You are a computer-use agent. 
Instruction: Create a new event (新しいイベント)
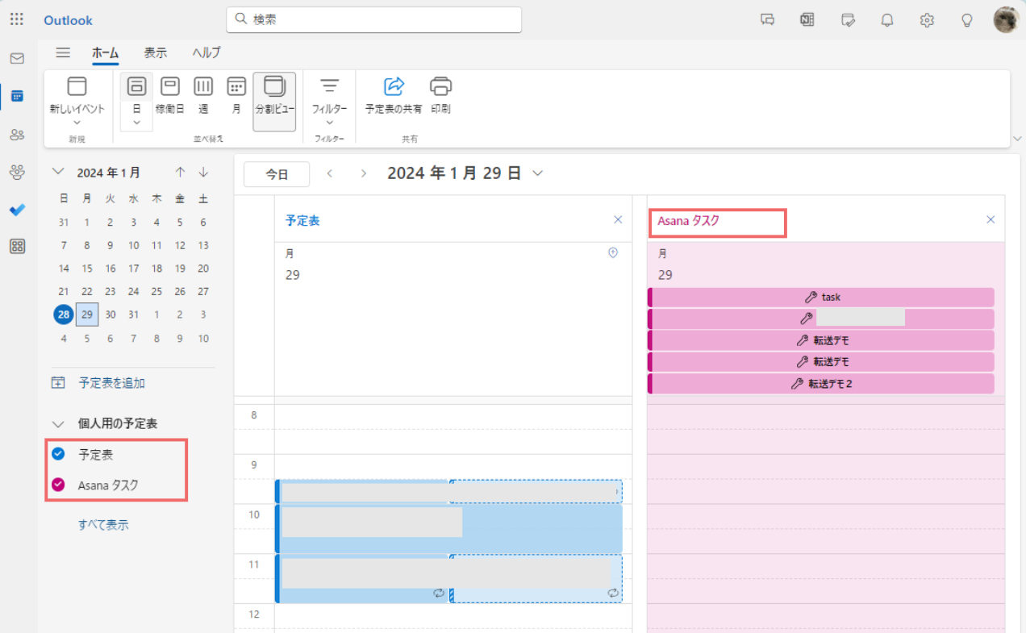[77, 95]
